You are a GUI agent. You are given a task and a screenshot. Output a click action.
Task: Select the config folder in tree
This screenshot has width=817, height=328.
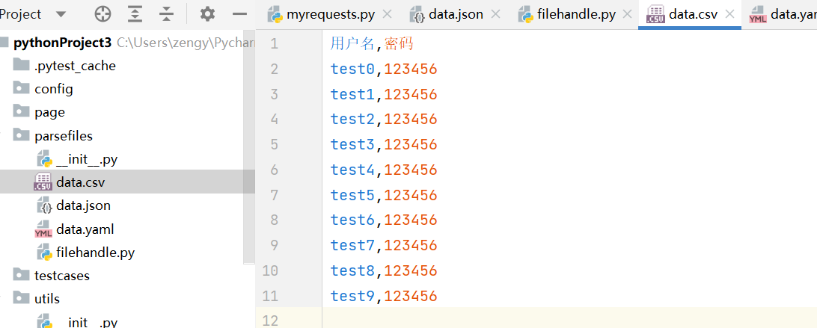54,89
